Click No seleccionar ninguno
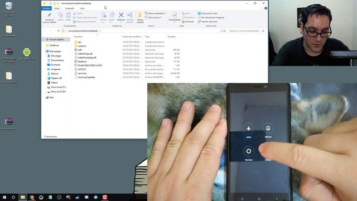Viewport: 357px width, 201px height. pos(211,17)
